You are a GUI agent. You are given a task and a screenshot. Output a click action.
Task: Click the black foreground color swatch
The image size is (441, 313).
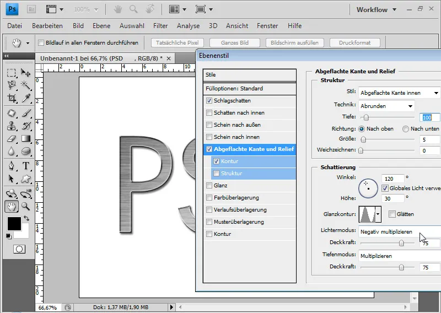(x=14, y=224)
